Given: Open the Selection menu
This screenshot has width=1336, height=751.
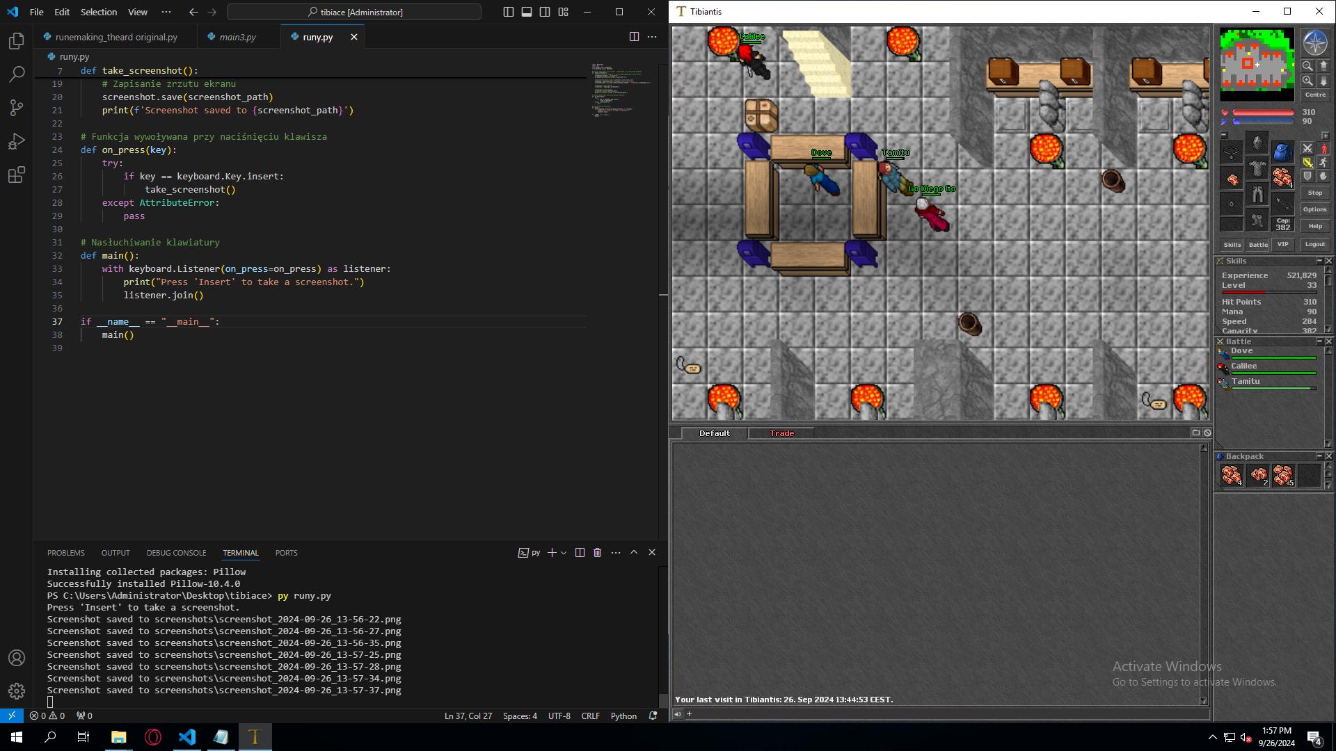Looking at the screenshot, I should pos(99,12).
